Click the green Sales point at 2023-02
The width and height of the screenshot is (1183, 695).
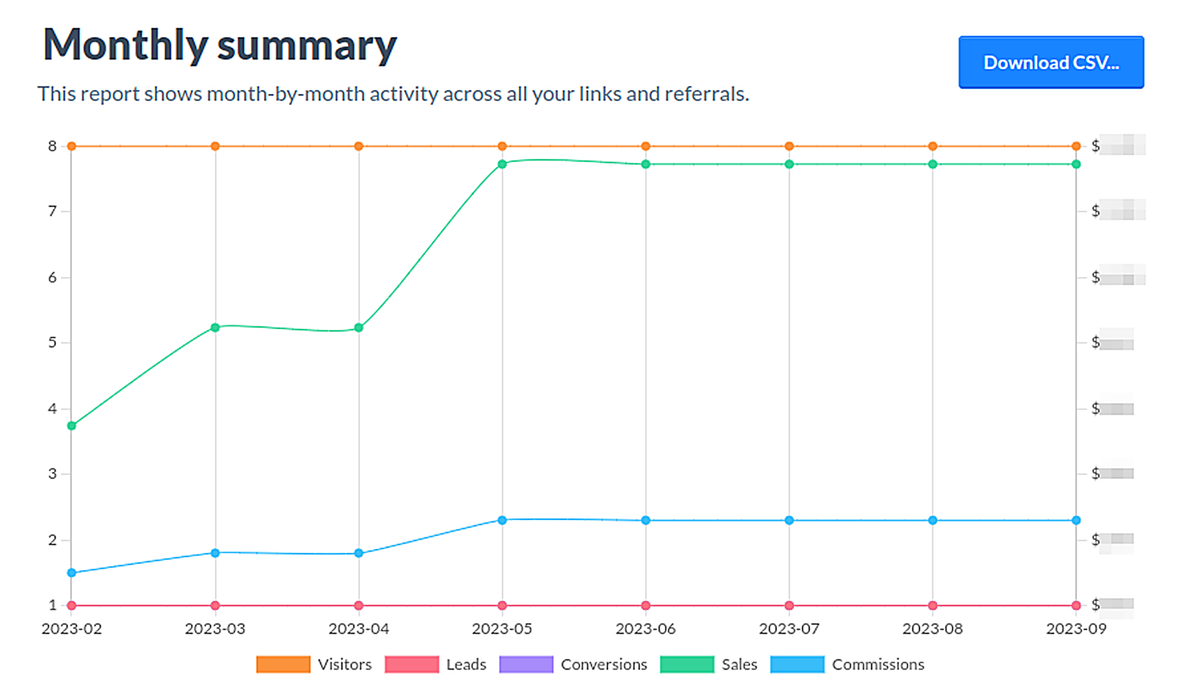tap(72, 426)
